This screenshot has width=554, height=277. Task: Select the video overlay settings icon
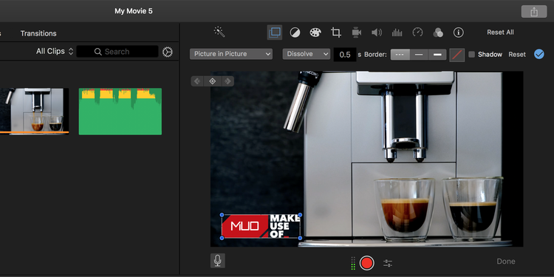click(x=275, y=33)
